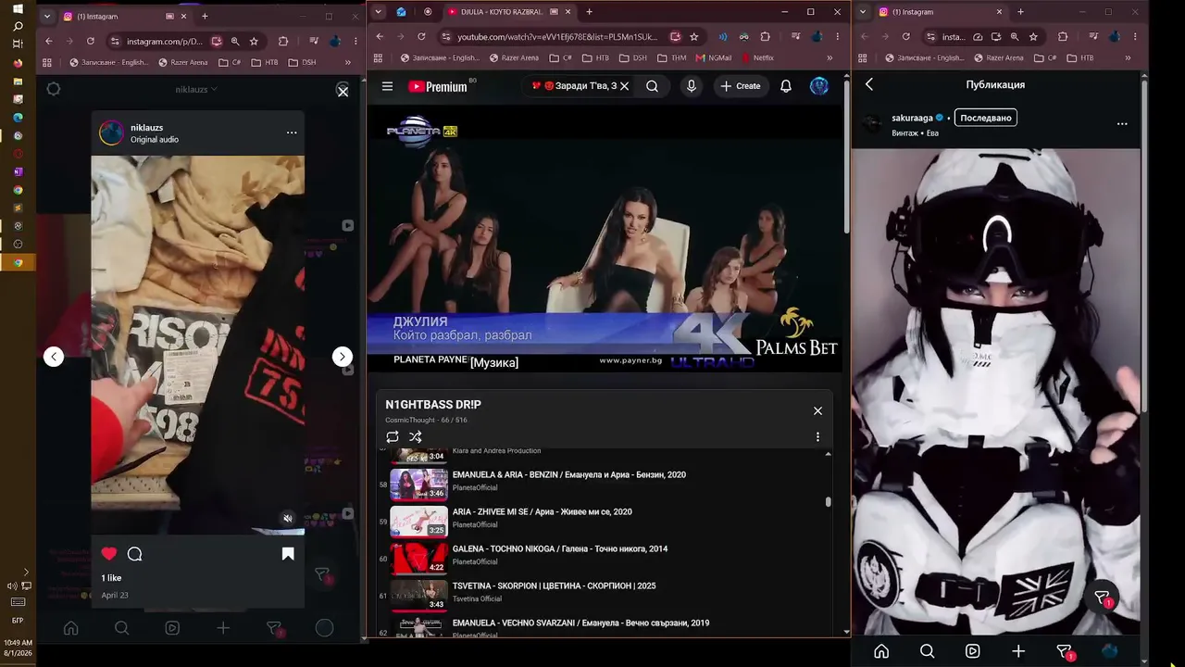Play EMANUELA & ARIA - BENZIN from the playlist
This screenshot has width=1185, height=667.
(569, 474)
